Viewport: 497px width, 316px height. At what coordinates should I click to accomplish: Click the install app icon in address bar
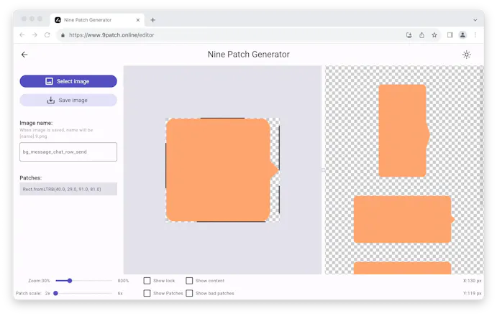[409, 34]
